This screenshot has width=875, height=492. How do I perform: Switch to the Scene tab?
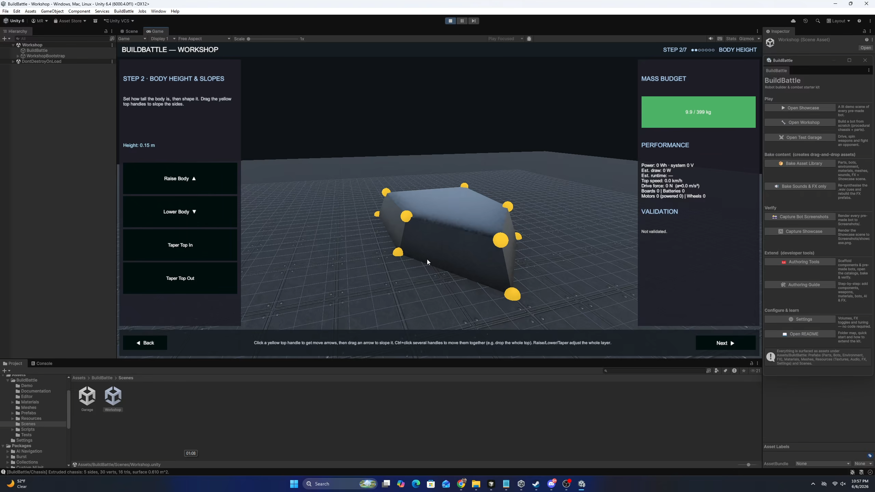click(129, 31)
